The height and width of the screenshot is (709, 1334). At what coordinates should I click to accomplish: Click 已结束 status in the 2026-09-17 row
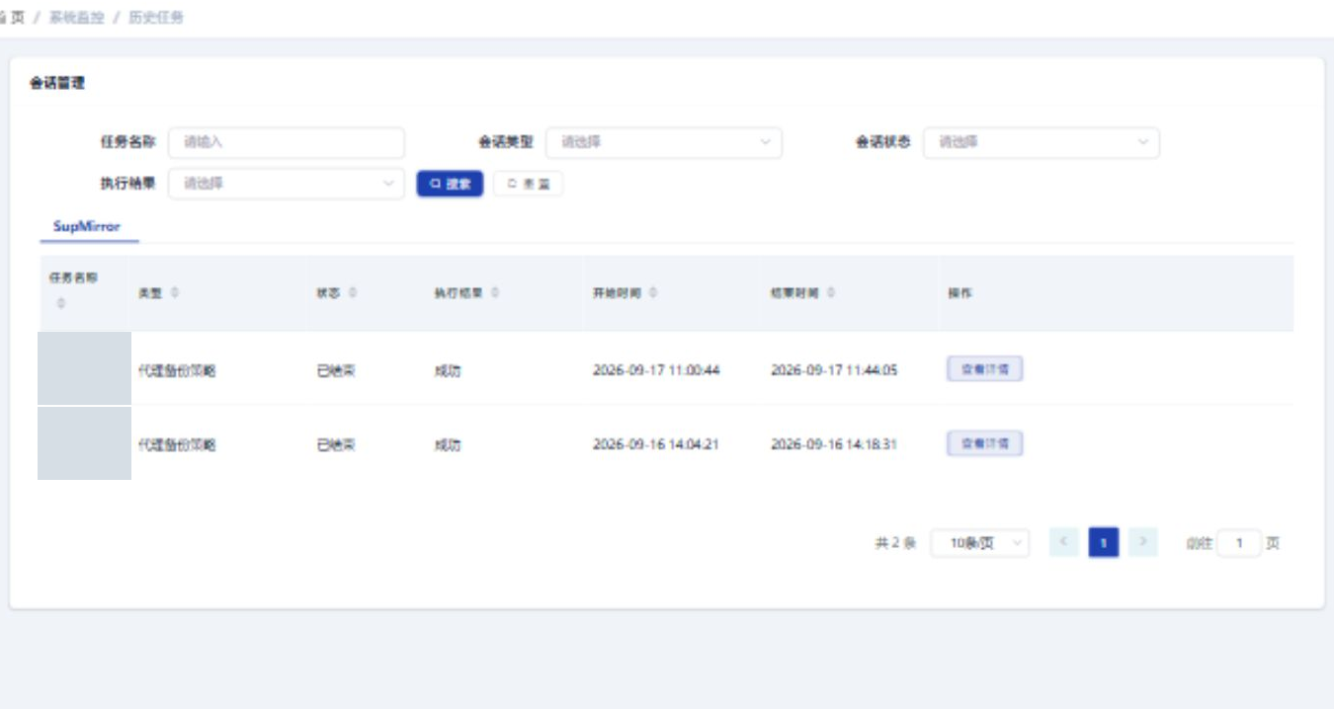pyautogui.click(x=336, y=370)
